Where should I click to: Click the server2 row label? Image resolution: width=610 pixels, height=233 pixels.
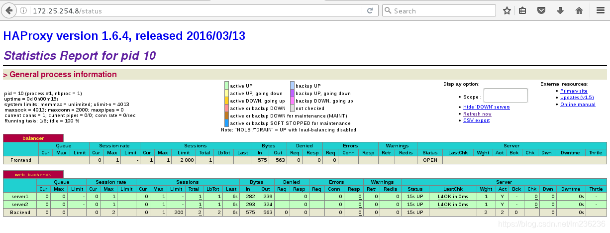click(20, 205)
